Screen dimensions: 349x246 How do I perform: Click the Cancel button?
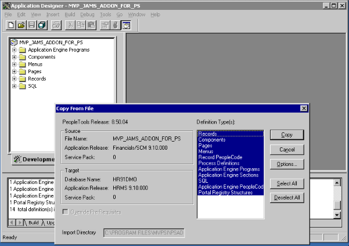click(x=287, y=150)
